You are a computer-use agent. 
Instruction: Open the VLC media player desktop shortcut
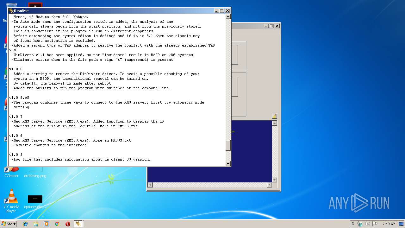click(x=11, y=201)
